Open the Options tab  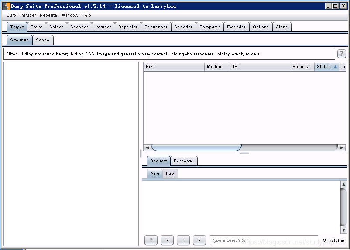pos(261,27)
